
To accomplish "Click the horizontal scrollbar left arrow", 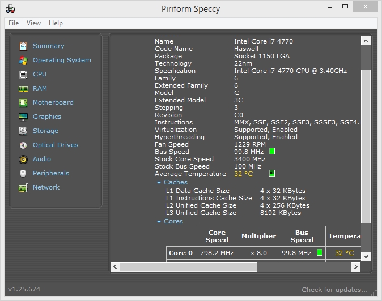I will [x=115, y=266].
